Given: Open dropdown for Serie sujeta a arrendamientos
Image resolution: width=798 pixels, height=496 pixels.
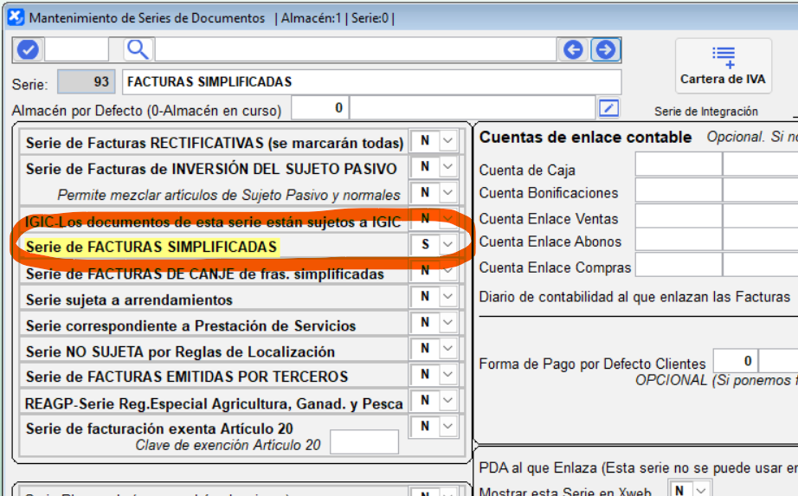Looking at the screenshot, I should (x=447, y=297).
